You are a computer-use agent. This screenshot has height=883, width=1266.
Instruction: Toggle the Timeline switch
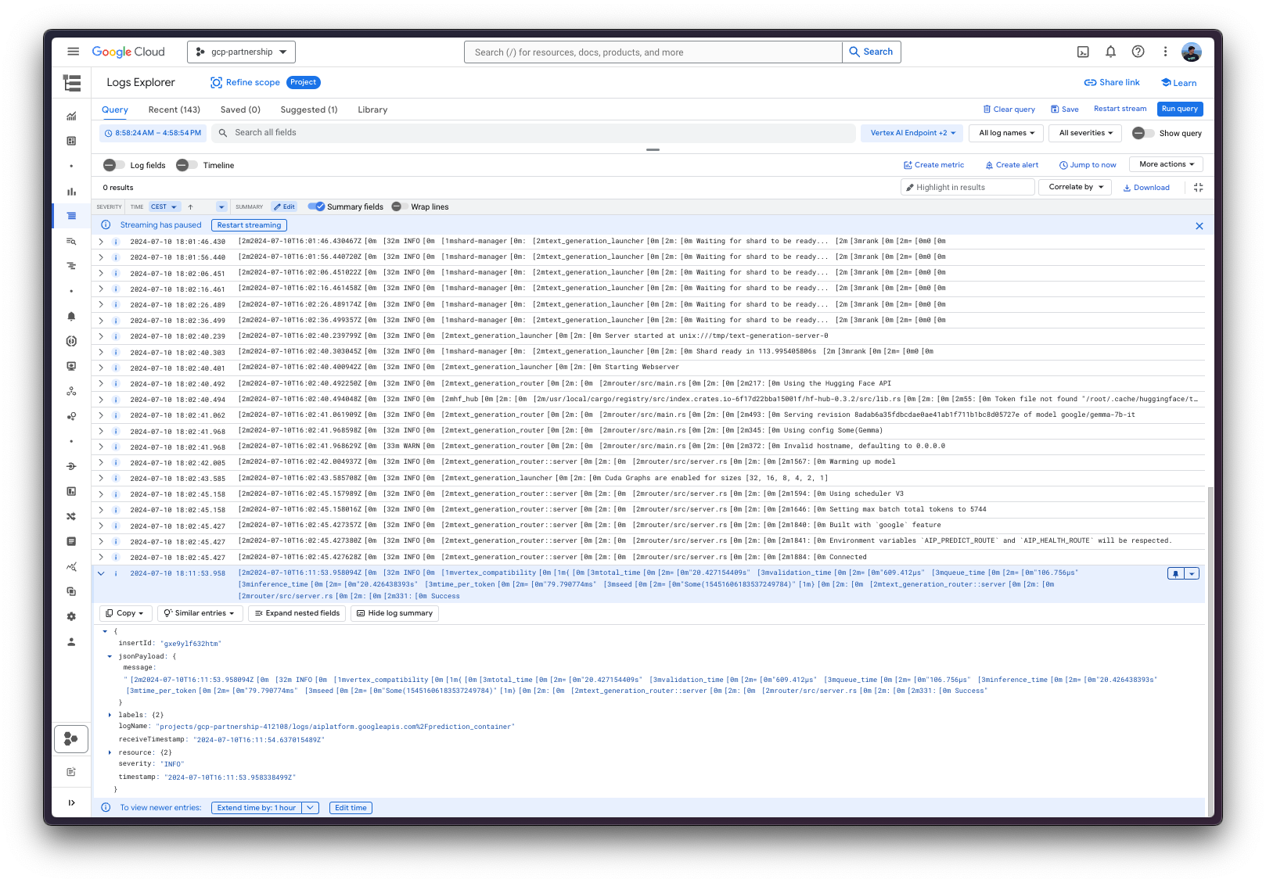click(186, 165)
